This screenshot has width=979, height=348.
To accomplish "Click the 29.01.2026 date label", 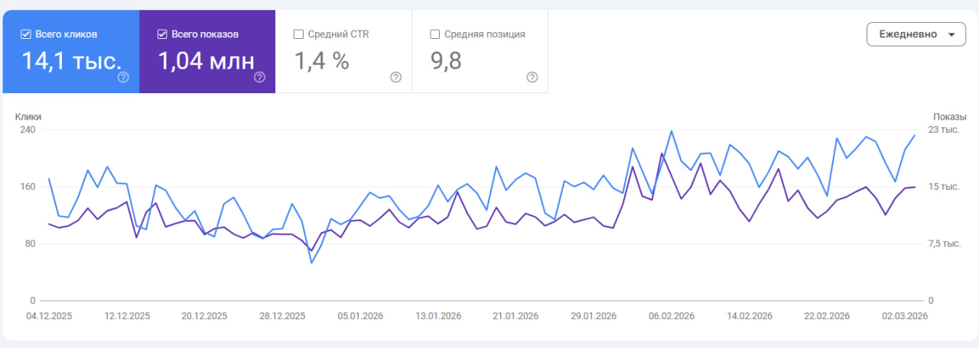I will click(x=594, y=316).
